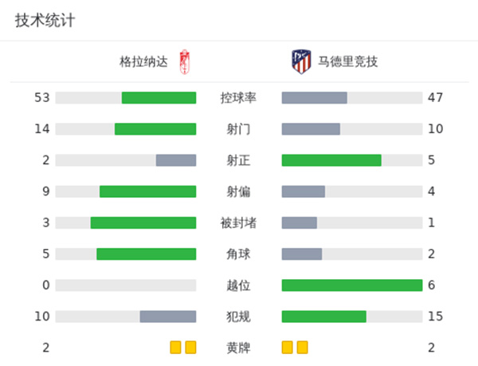Click Granada's green possession bar
The height and width of the screenshot is (366, 478).
point(159,98)
